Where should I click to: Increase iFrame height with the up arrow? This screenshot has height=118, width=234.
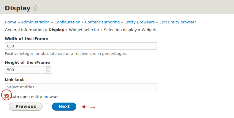click(x=48, y=68)
